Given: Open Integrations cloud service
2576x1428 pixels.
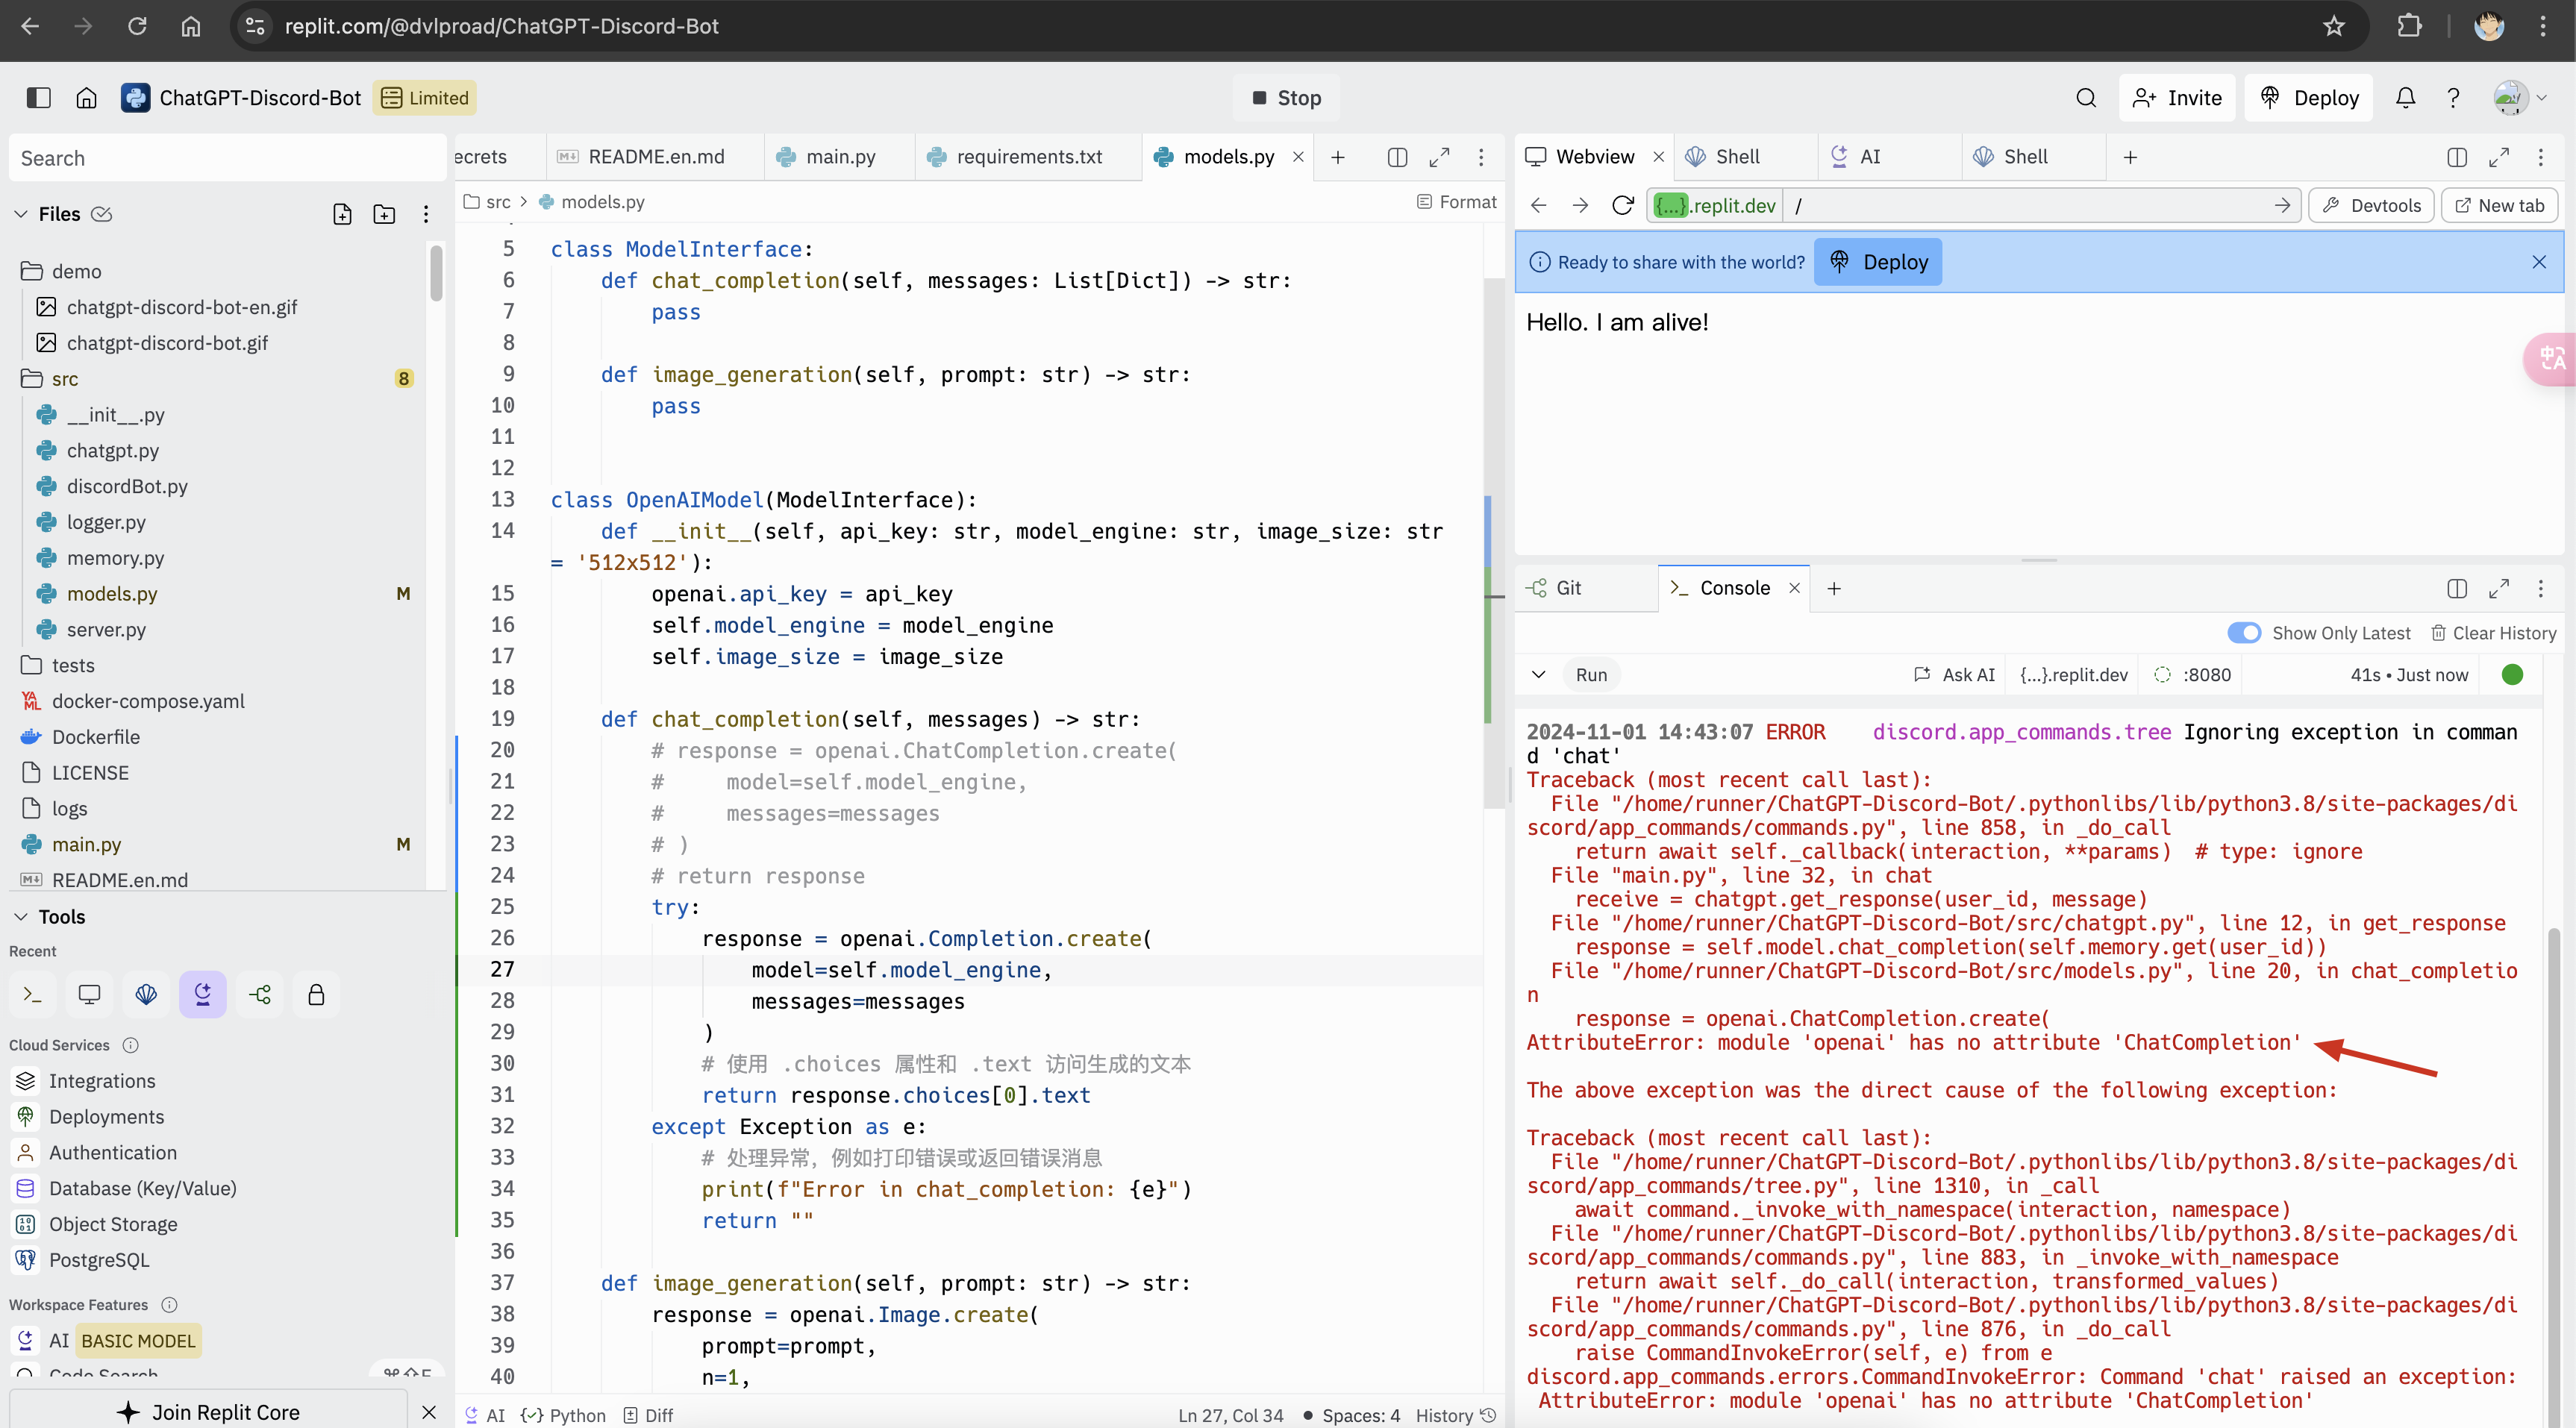Looking at the screenshot, I should point(102,1081).
